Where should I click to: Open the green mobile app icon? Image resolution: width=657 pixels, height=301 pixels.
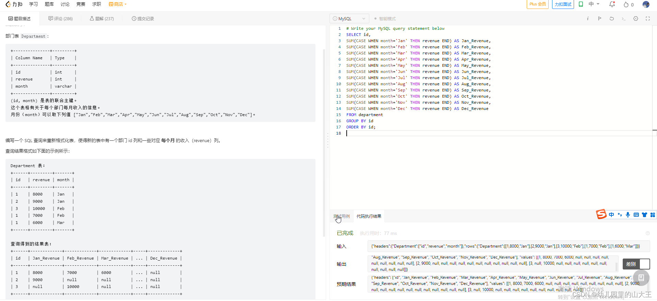click(581, 4)
